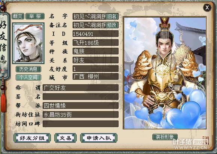The width and height of the screenshot is (217, 154).
Task: Report player with 举报 button
Action: coord(35,16)
